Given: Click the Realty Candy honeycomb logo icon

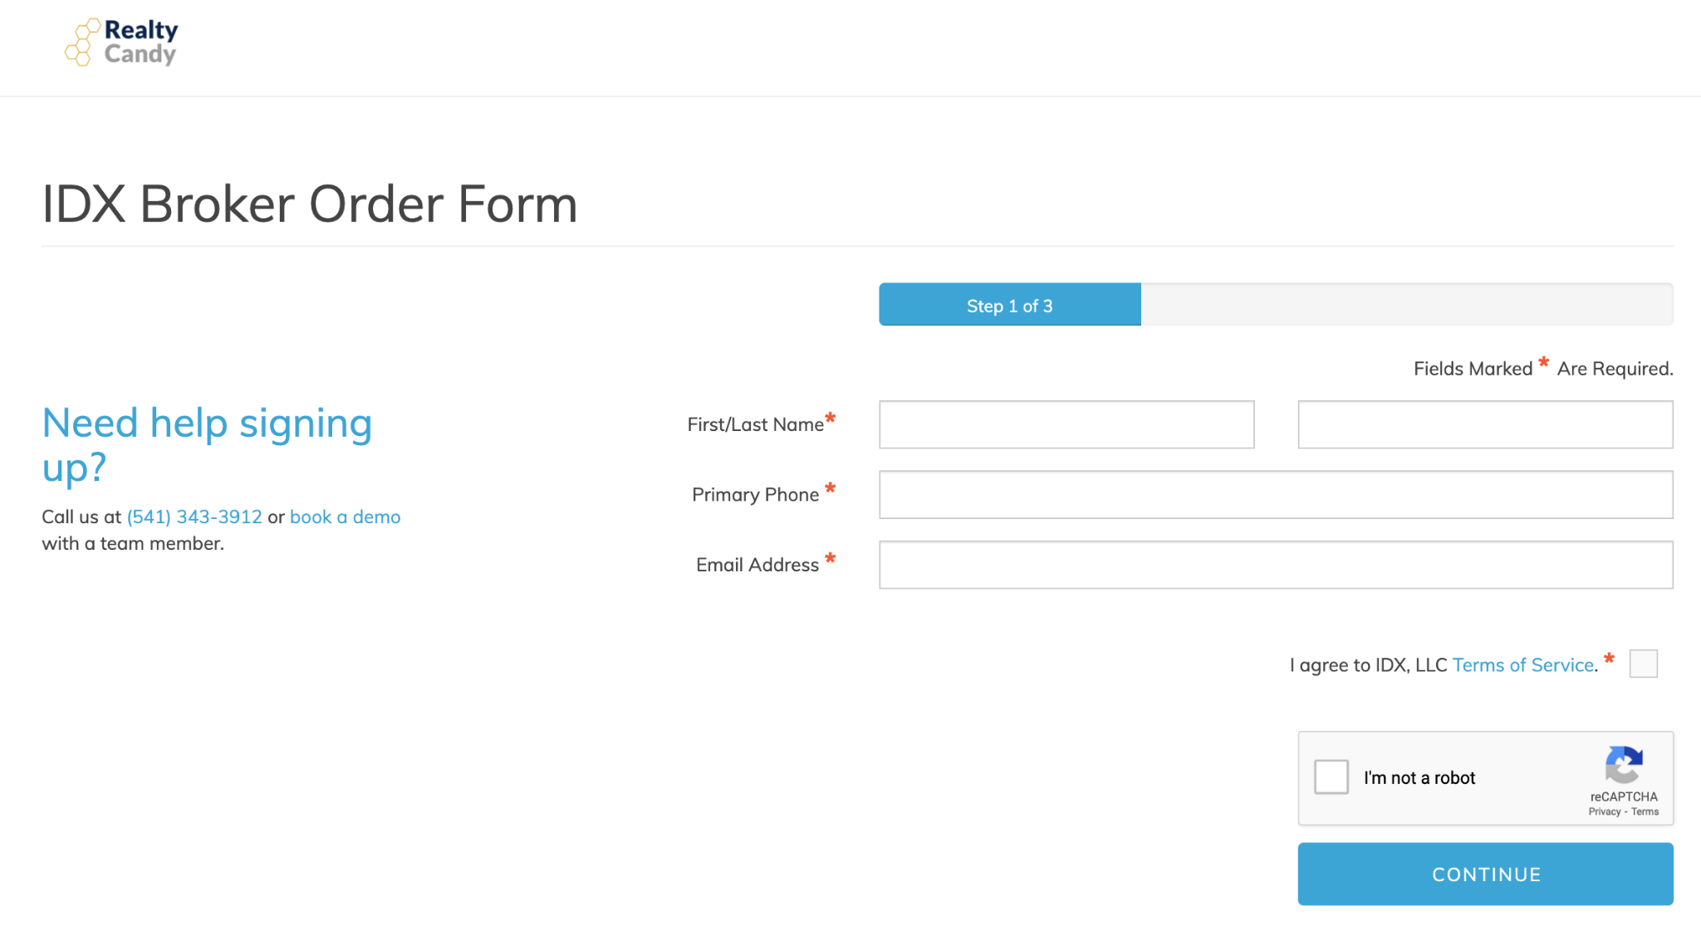Looking at the screenshot, I should pos(81,42).
